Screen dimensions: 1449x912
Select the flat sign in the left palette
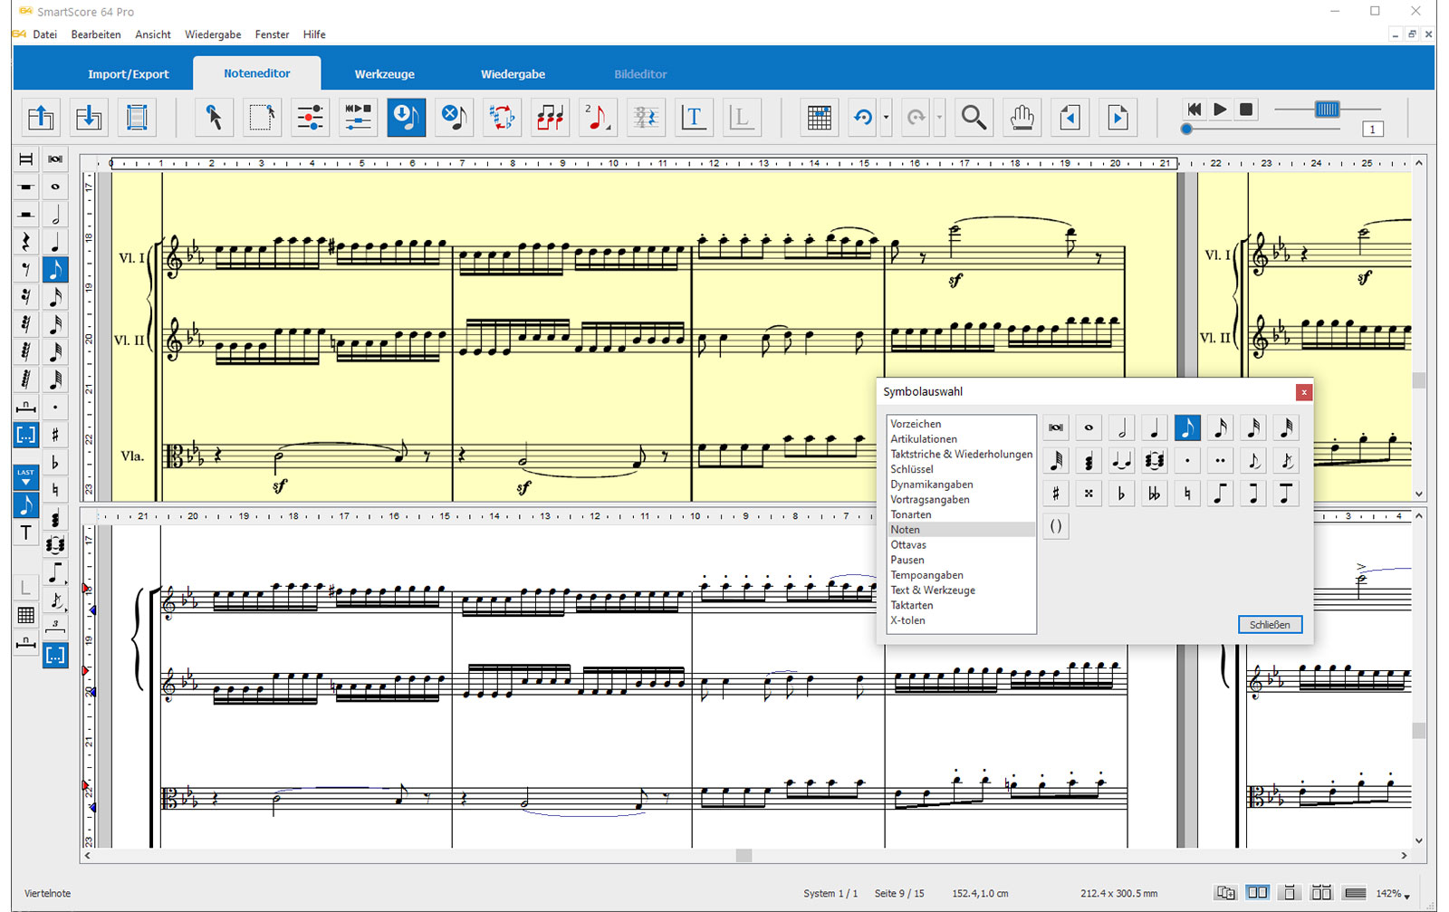coord(55,463)
